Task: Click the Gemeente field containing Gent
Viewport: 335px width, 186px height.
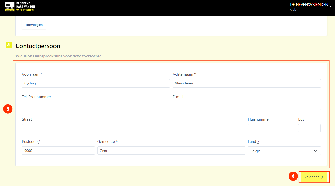Action: pos(171,151)
